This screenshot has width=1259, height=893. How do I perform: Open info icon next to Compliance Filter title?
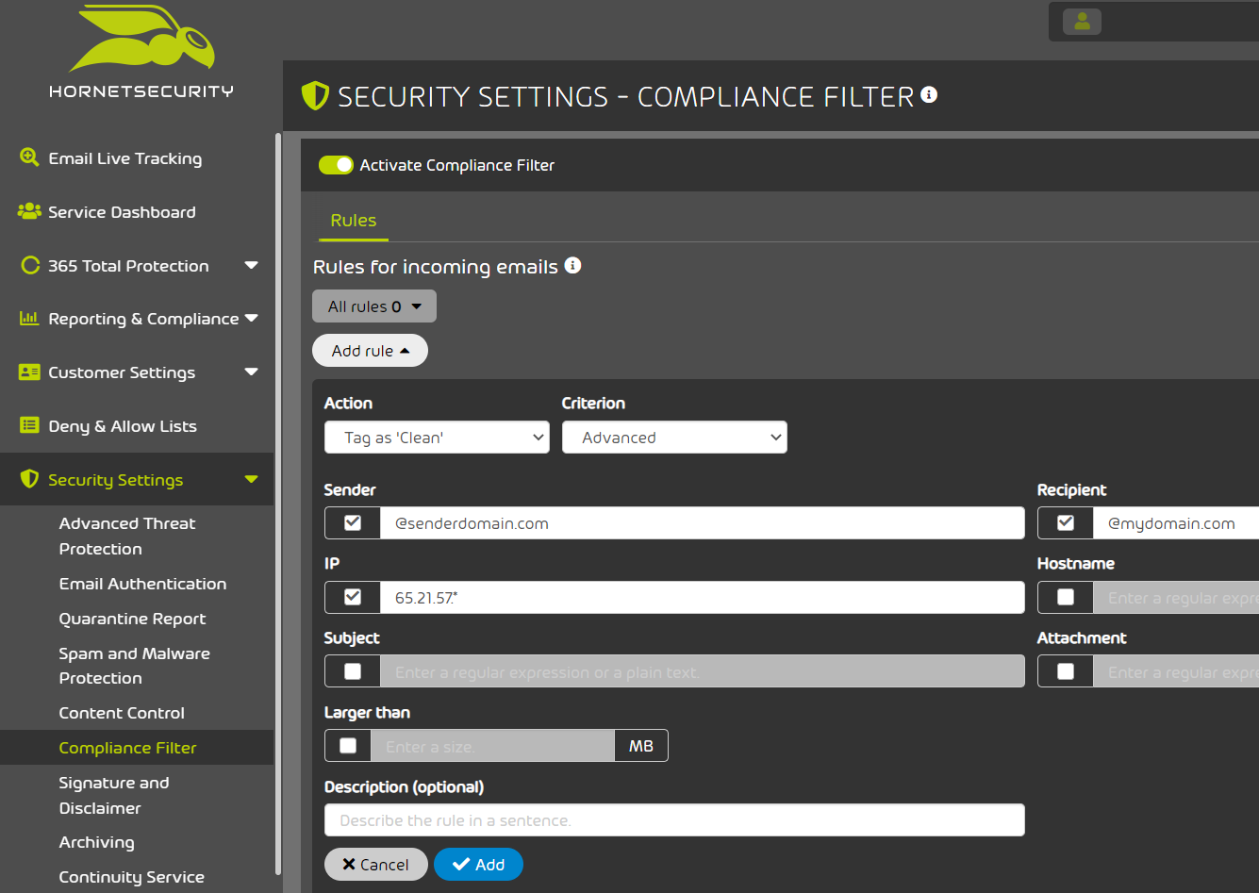click(929, 94)
